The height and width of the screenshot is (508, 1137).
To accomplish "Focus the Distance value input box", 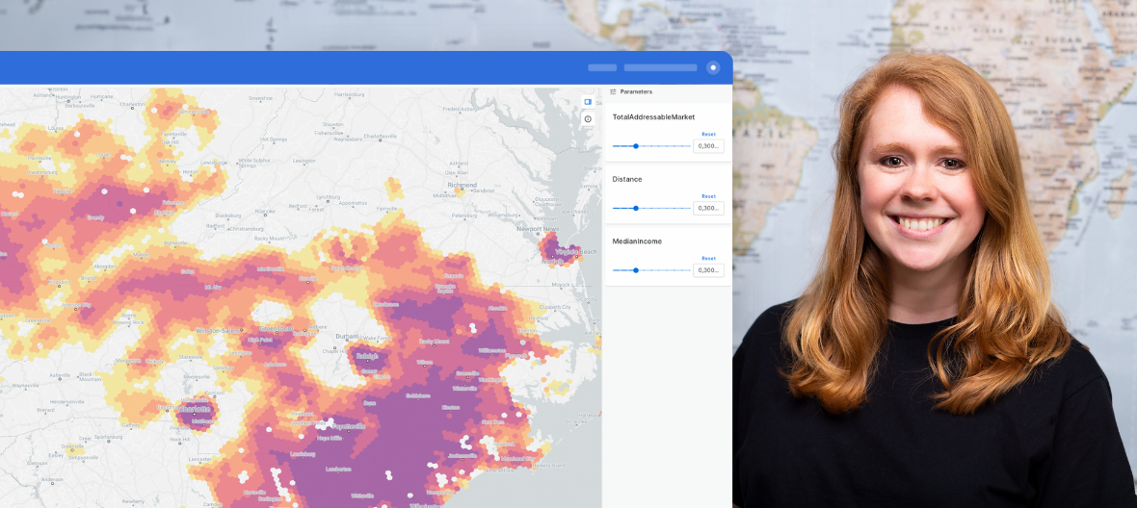I will [x=708, y=208].
